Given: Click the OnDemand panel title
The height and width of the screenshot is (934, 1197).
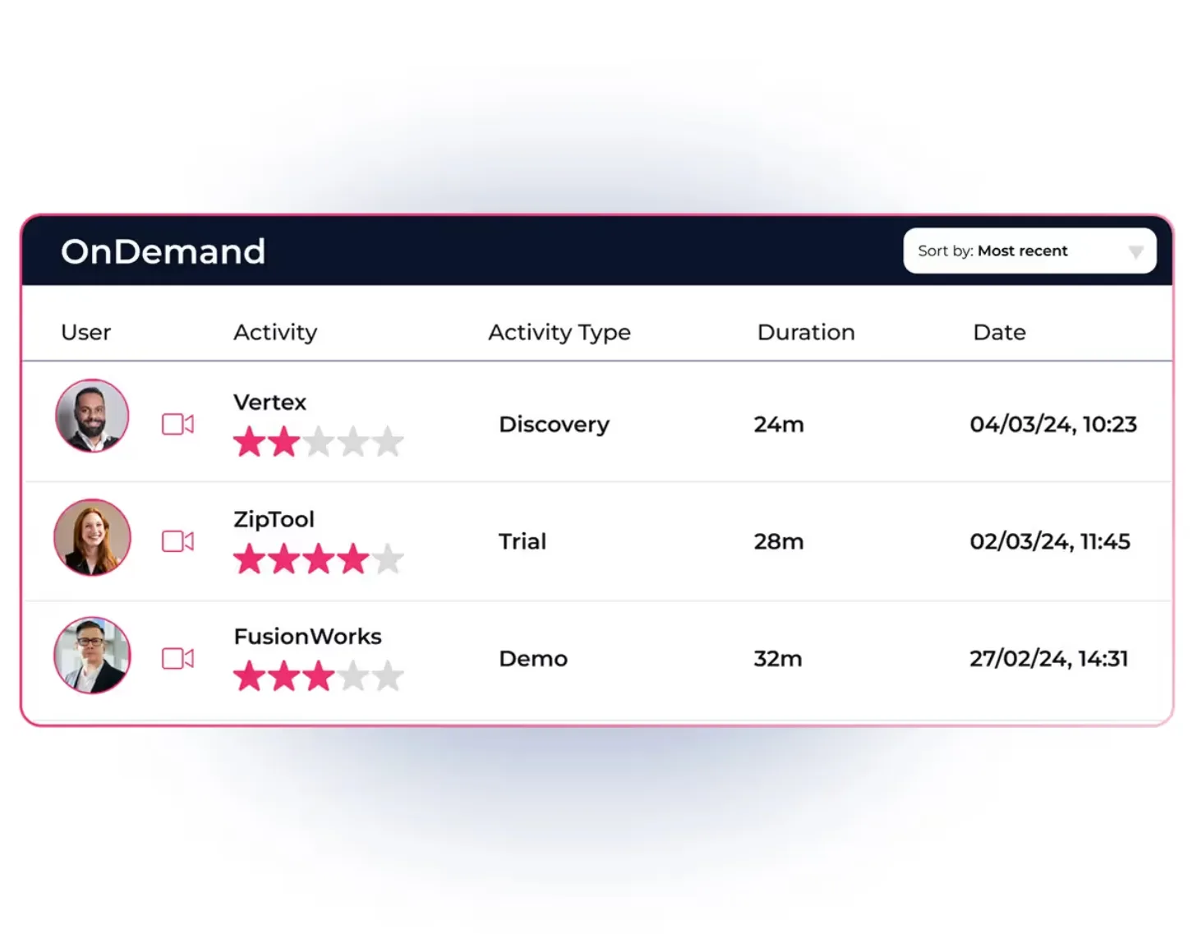Looking at the screenshot, I should coord(163,251).
